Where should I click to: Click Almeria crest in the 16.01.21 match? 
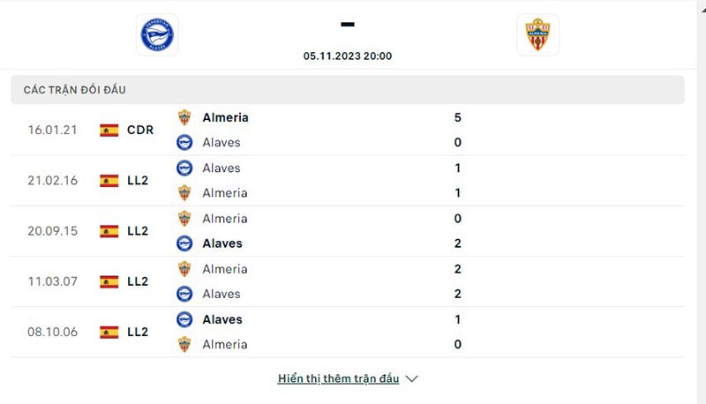pos(184,117)
